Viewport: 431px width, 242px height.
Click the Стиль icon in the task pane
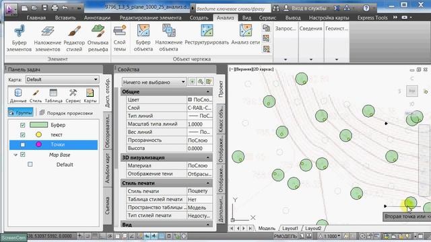36,95
